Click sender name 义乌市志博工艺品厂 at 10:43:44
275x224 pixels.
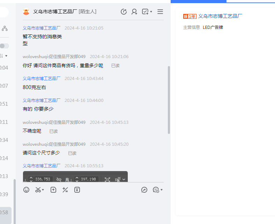[x=42, y=79]
